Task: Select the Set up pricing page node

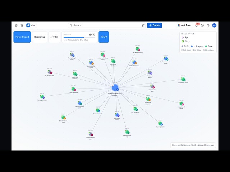Action: tap(138, 49)
